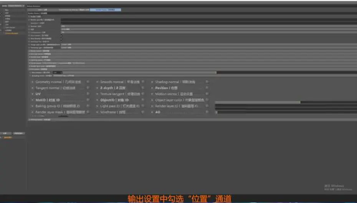Enable the AO pass checkbox
The height and width of the screenshot is (203, 357).
point(207,112)
